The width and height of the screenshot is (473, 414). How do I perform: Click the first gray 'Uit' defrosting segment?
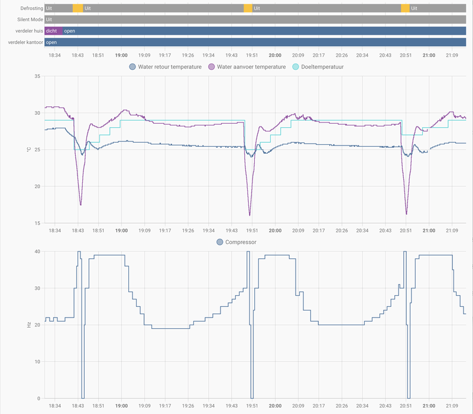coord(59,8)
